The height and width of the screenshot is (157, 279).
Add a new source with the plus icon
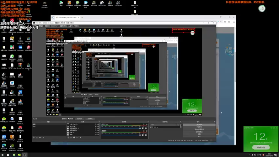[x=68, y=137]
